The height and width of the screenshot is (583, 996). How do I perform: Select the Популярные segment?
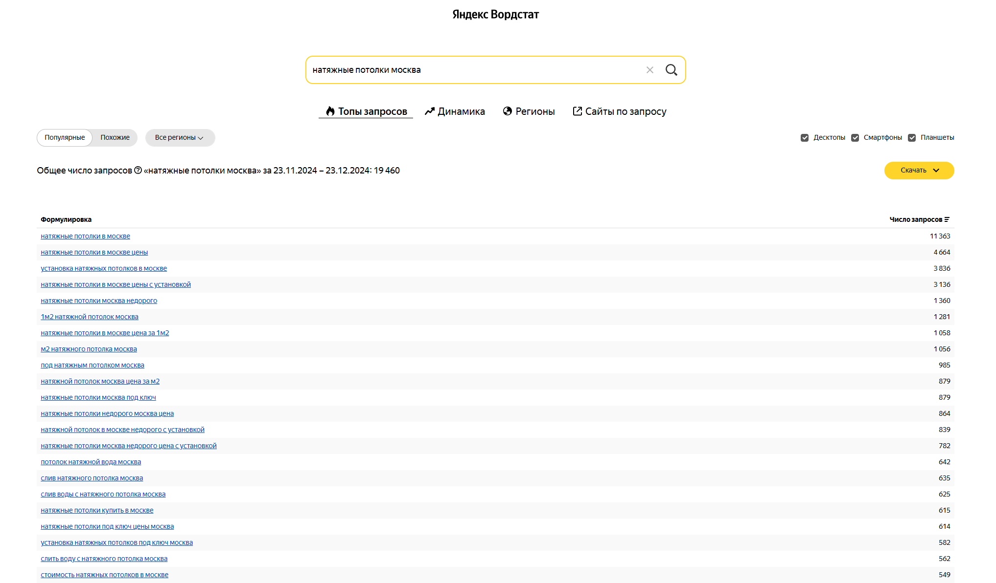(x=65, y=138)
